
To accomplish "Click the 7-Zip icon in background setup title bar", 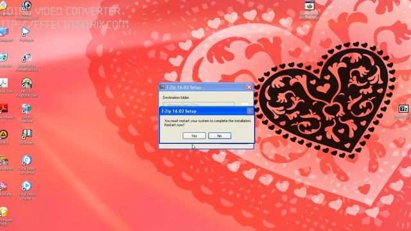I will [x=162, y=87].
